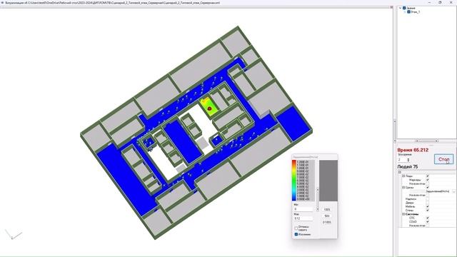Viewport: 457px width, 257px height.
Task: Click the Людей 75 people counter
Action: (x=408, y=166)
